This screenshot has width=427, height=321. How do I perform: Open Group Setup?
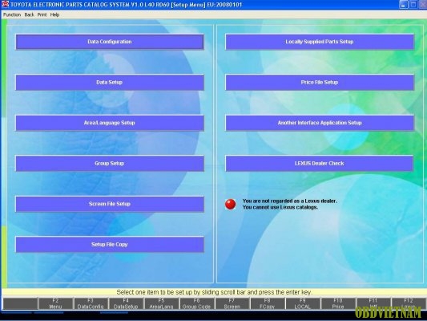click(110, 164)
